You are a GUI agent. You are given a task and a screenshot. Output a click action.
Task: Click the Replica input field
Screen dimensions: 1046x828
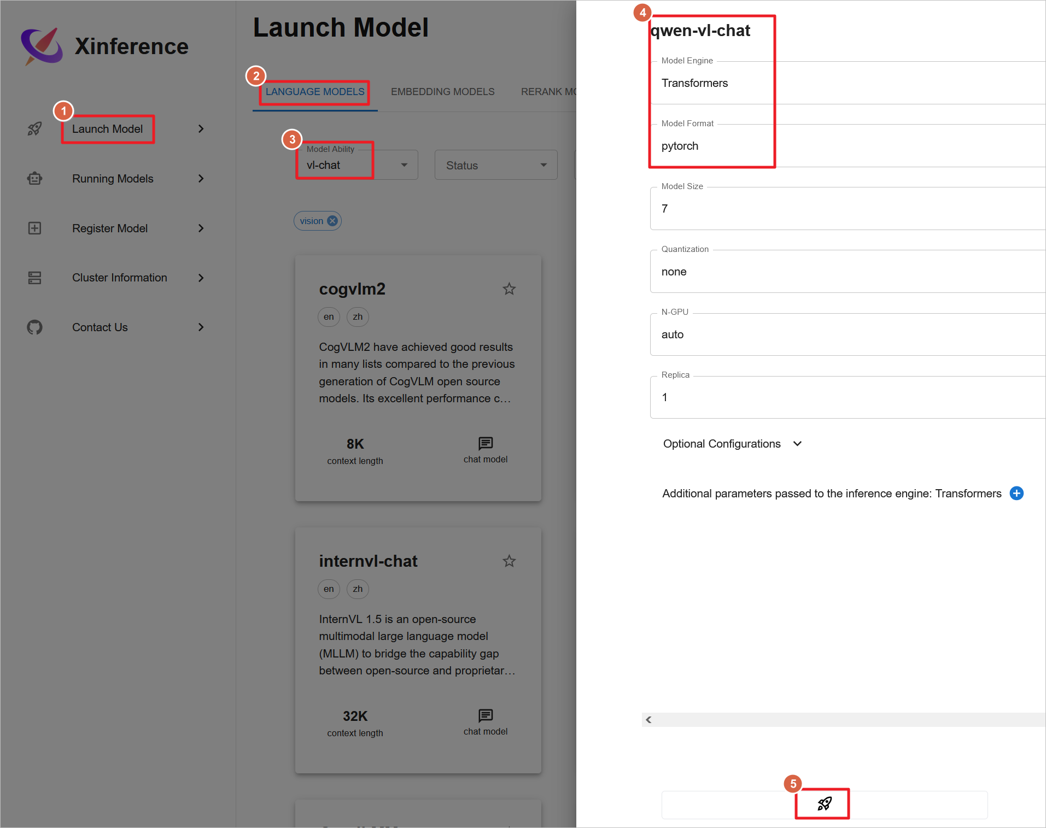click(x=848, y=397)
